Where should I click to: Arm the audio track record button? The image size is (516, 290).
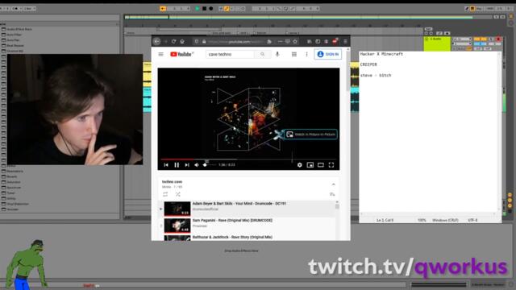[x=498, y=39]
